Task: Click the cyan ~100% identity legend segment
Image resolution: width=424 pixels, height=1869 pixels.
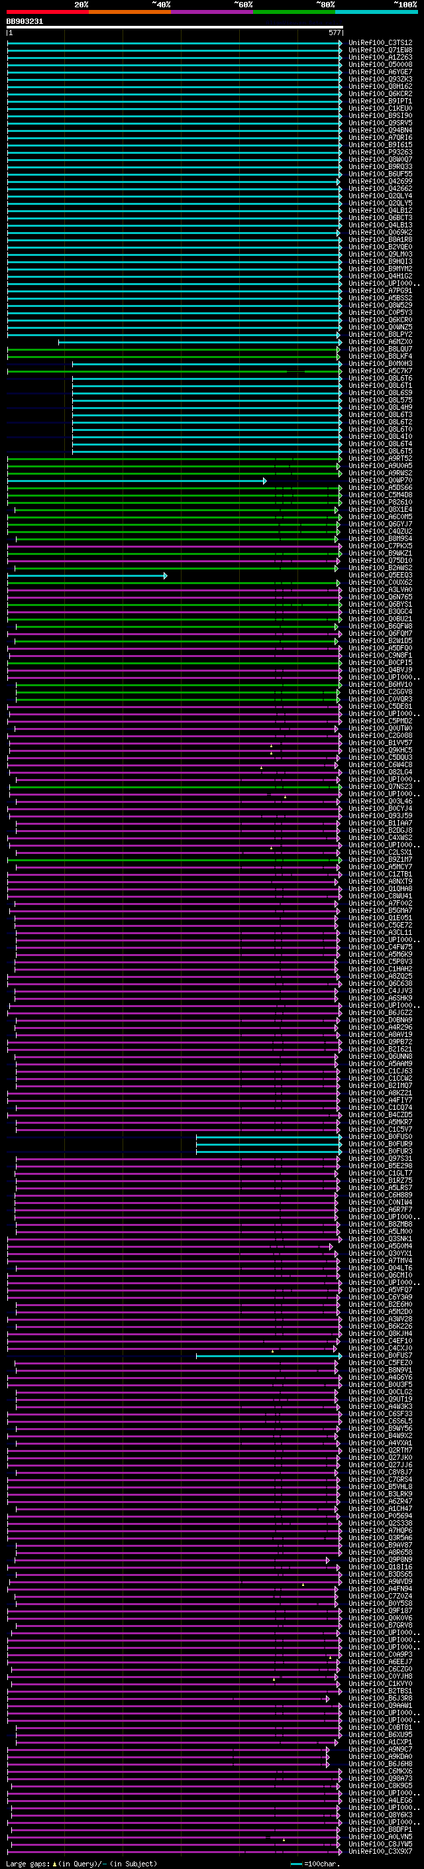Action: 376,12
